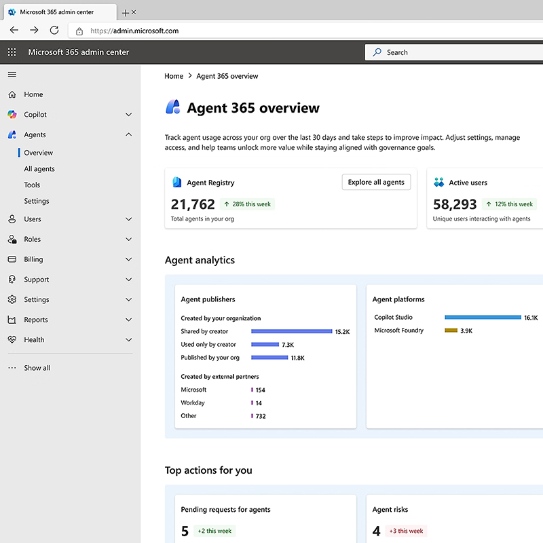Expand the Settings menu chevron
543x543 pixels.
point(128,299)
